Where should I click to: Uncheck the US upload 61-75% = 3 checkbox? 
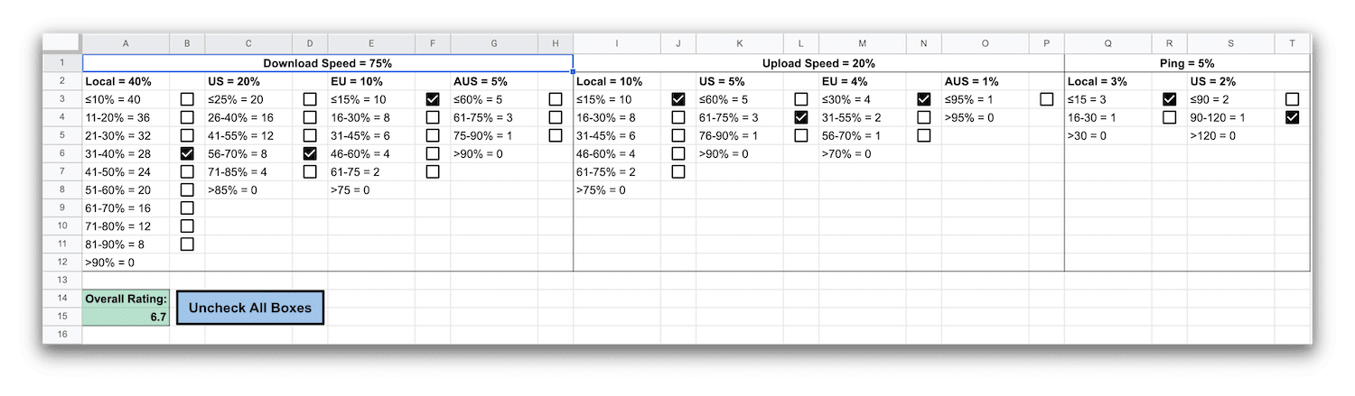pos(801,117)
